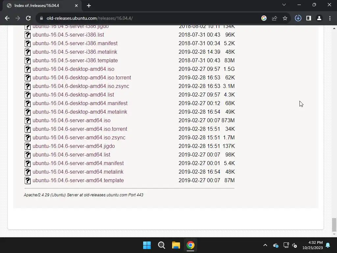Click the Apache server footer text

click(83, 195)
